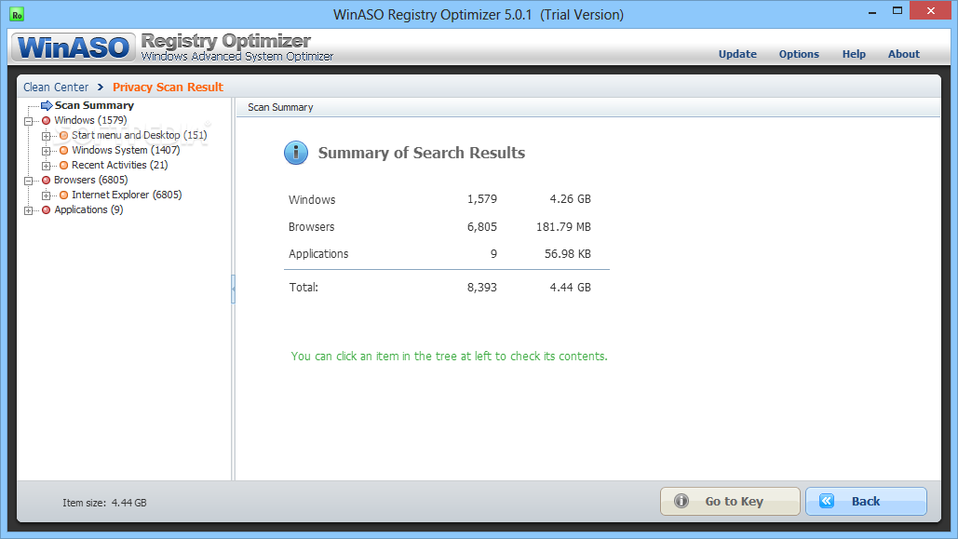
Task: Click the red circle icon next to Windows (1579)
Action: pos(46,120)
